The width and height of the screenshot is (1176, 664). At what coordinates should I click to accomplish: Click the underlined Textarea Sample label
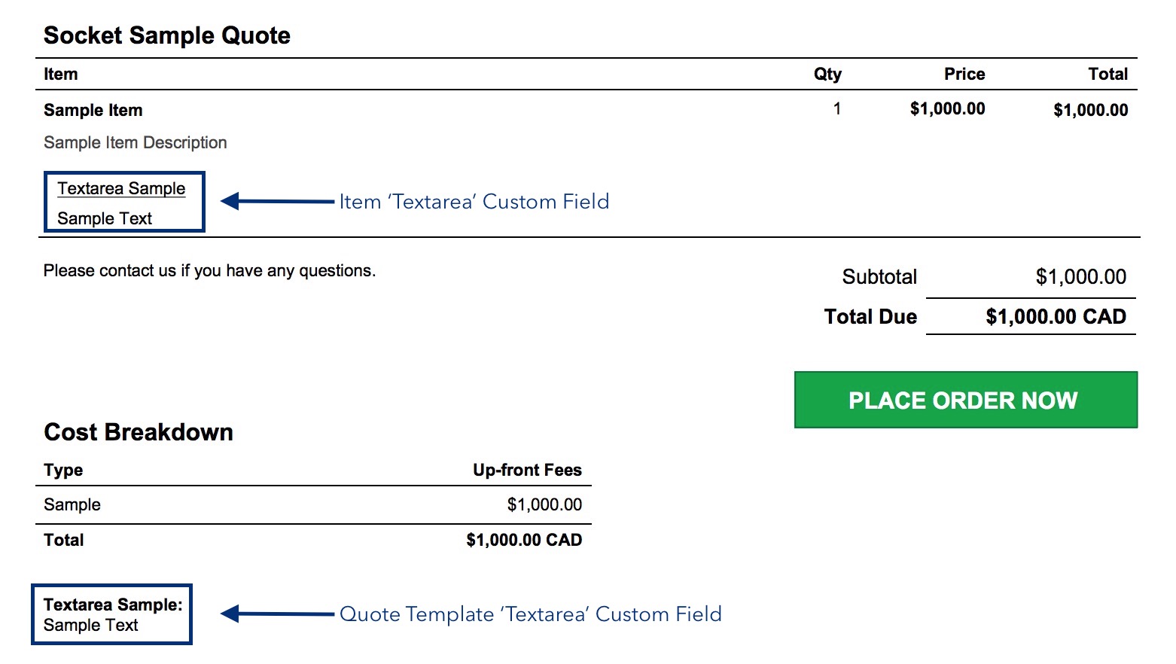pos(121,188)
